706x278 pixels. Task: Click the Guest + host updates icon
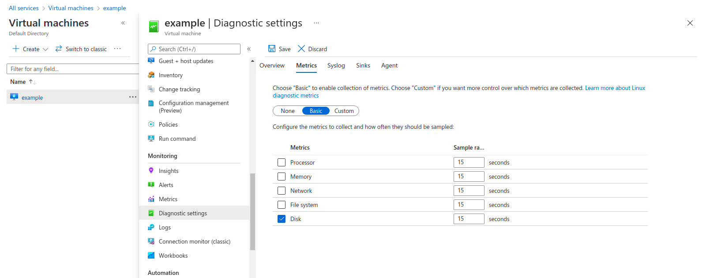pos(151,61)
